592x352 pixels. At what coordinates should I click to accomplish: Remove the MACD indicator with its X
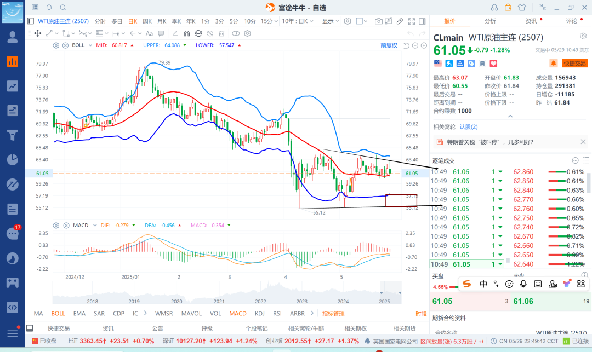point(66,226)
